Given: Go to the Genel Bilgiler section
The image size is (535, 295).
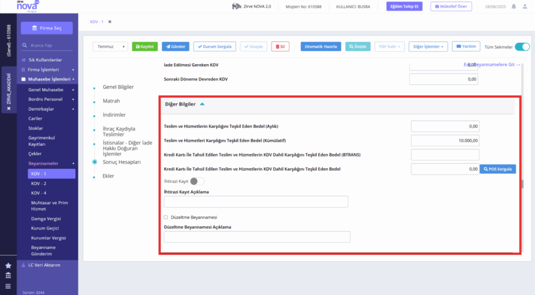Looking at the screenshot, I should [x=118, y=87].
